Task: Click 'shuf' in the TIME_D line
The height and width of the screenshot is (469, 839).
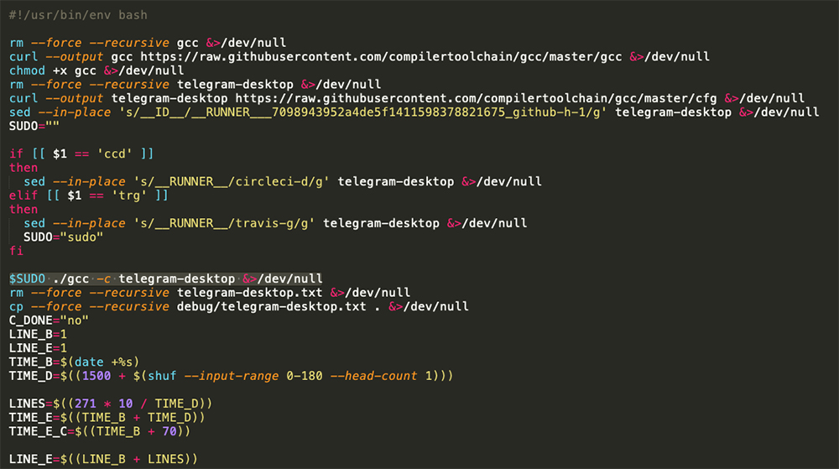Action: point(162,377)
